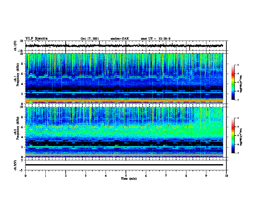Click the "-7" label on ch.2 color scale
This screenshot has height=197, width=255.
238,153
